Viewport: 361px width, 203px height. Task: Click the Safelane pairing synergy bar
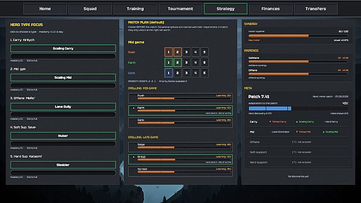pyautogui.click(x=298, y=62)
